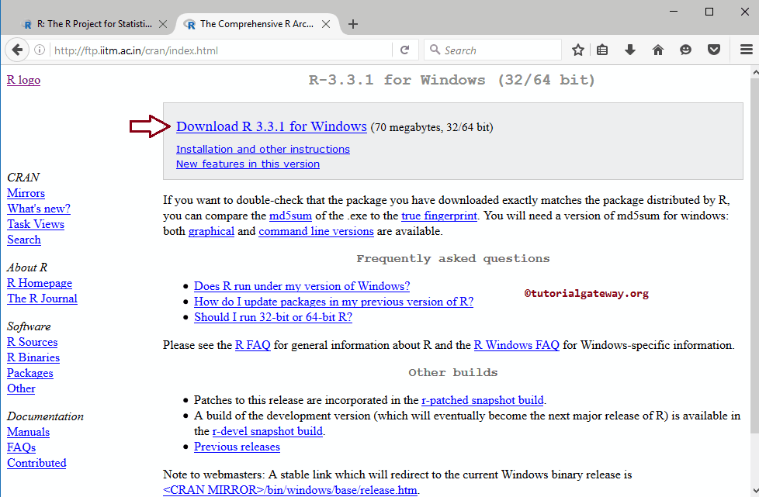
Task: Show bookmarks list icon
Action: [602, 50]
